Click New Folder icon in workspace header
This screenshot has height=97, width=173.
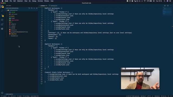tap(32, 8)
